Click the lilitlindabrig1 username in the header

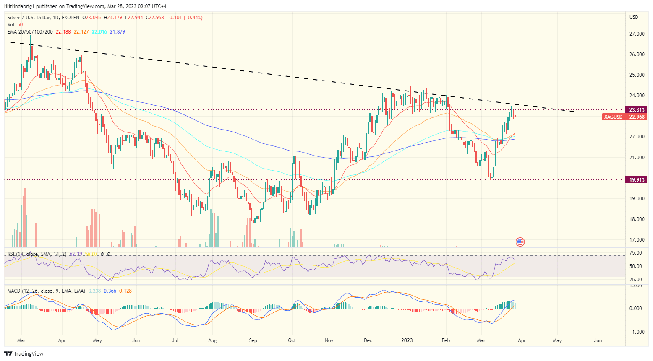point(20,6)
